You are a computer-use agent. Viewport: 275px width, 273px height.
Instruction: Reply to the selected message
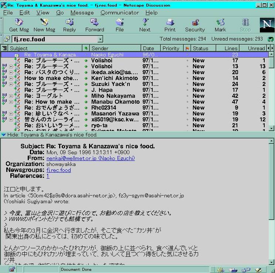69,25
